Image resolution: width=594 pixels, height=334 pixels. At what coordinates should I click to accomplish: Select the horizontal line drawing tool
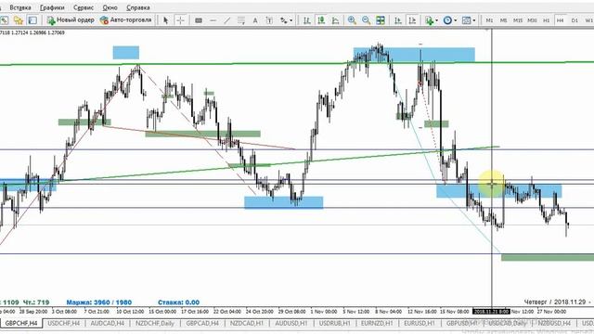pos(213,20)
